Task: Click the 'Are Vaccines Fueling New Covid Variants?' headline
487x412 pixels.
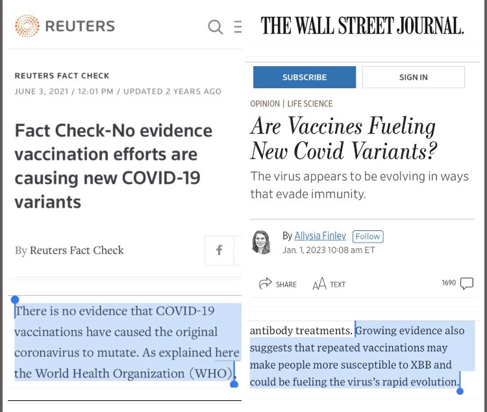Action: tap(343, 138)
